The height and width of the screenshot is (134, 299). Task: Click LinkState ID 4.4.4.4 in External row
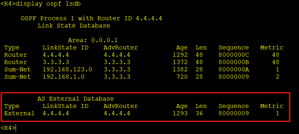point(56,113)
